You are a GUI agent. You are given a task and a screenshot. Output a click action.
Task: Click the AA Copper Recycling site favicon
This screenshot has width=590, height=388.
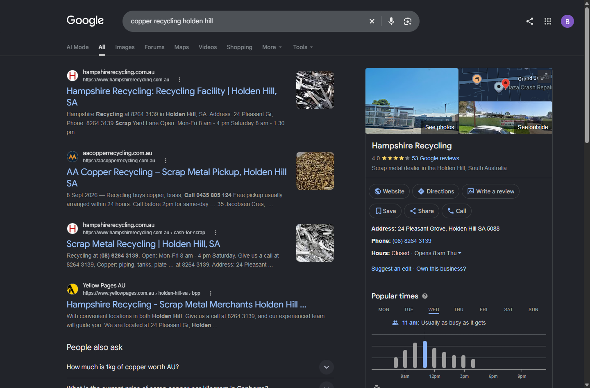(73, 157)
